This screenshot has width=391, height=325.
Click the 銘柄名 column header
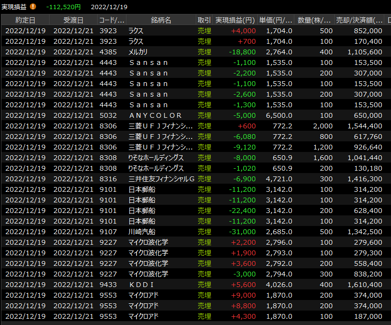pos(161,20)
